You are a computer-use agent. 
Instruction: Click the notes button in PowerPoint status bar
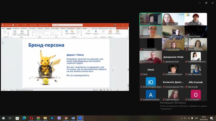[96, 90]
